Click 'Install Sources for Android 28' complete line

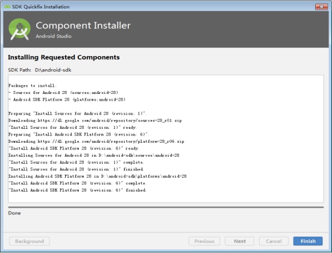point(76,163)
